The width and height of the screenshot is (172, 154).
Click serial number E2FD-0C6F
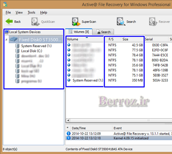click(160, 50)
